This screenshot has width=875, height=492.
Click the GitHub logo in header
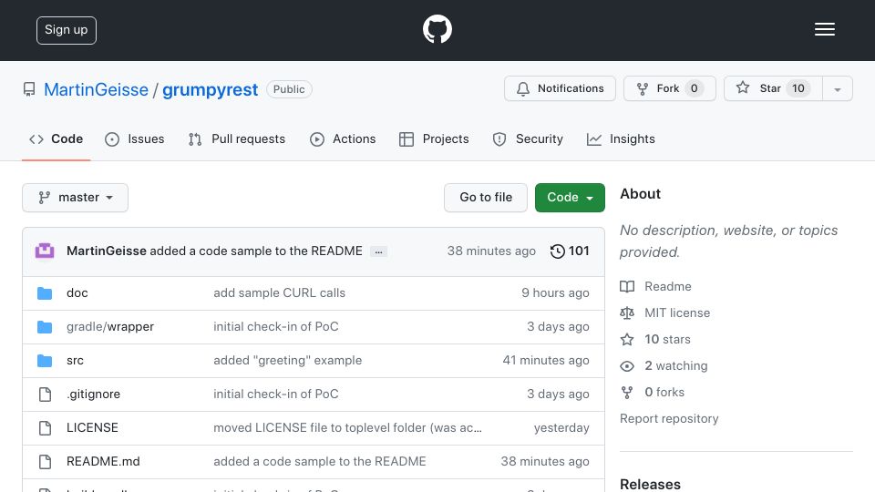437,29
